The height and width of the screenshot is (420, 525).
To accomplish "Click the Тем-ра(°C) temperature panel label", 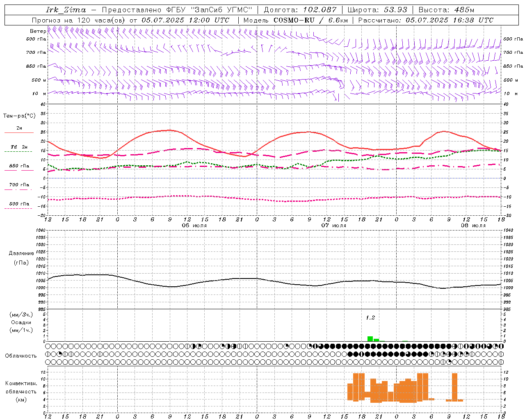I will pyautogui.click(x=19, y=116).
